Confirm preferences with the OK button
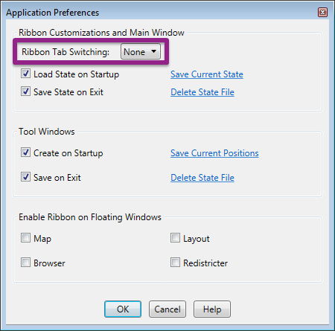 123,309
